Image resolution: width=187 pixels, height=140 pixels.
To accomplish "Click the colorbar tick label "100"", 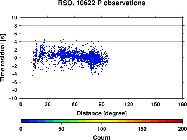I will 102,129.
